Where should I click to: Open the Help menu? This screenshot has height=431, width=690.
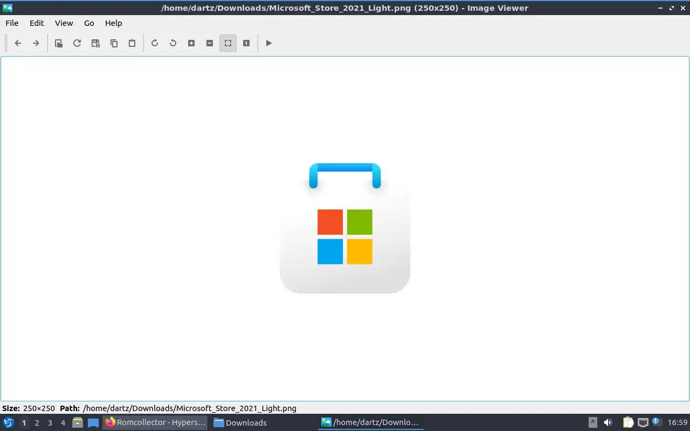[113, 23]
